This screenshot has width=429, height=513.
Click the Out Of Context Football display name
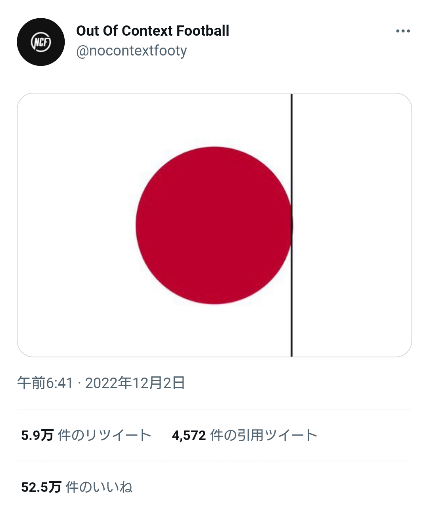coord(152,31)
